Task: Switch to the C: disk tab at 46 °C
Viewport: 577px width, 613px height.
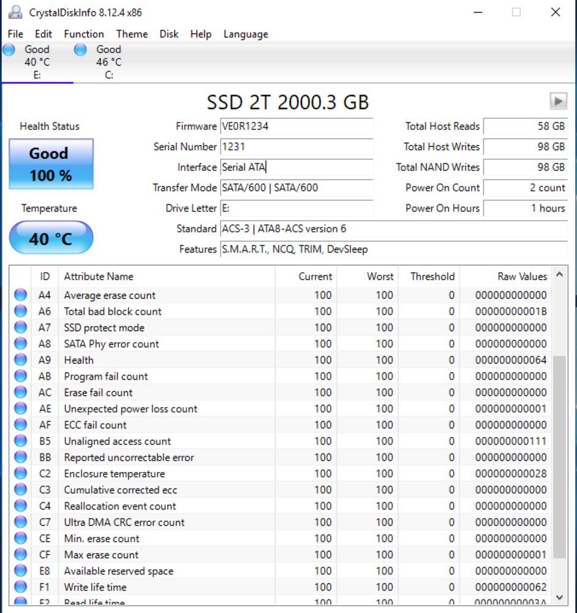Action: tap(109, 62)
